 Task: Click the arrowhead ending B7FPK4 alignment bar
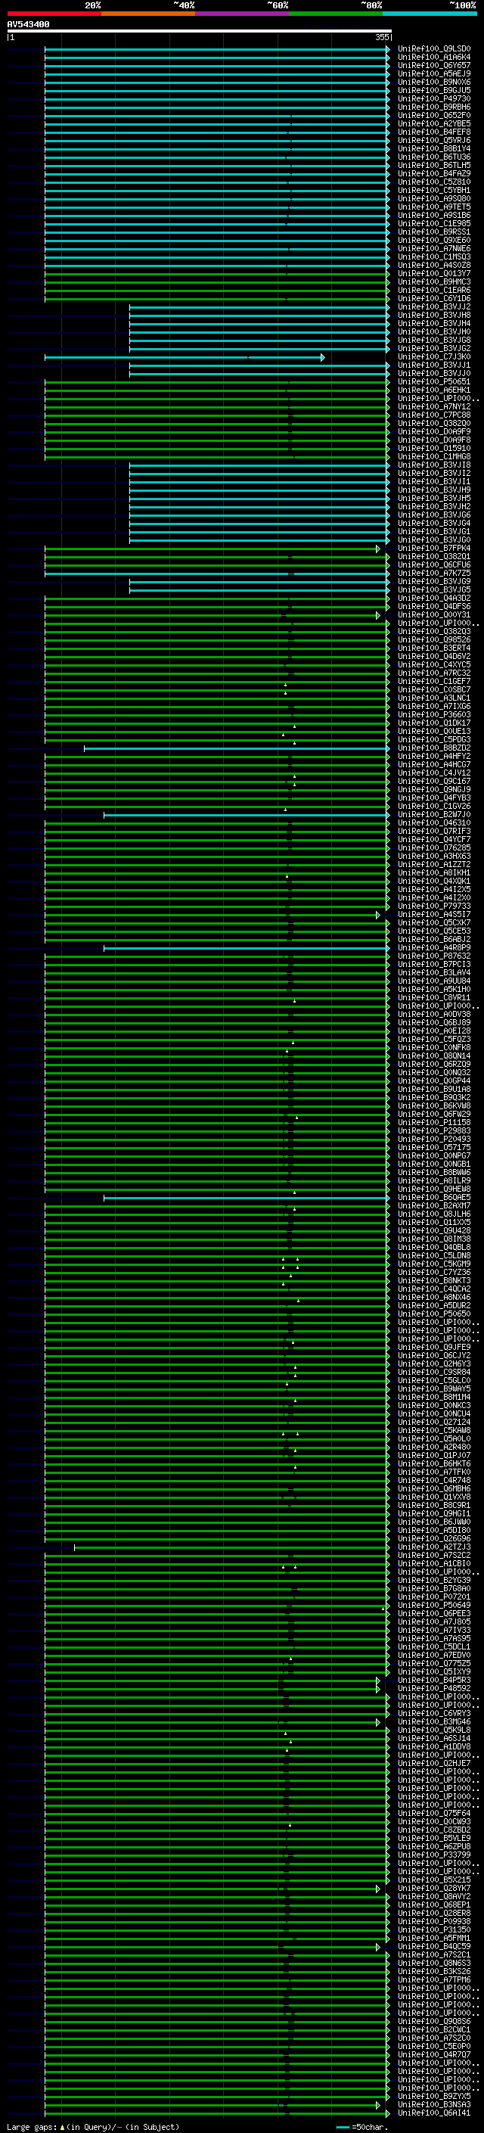pos(378,548)
